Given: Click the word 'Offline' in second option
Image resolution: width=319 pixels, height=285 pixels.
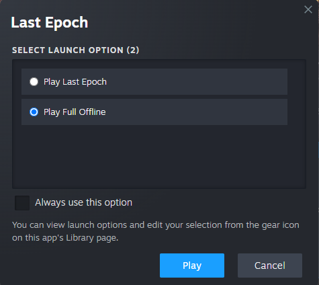Looking at the screenshot, I should point(92,112).
